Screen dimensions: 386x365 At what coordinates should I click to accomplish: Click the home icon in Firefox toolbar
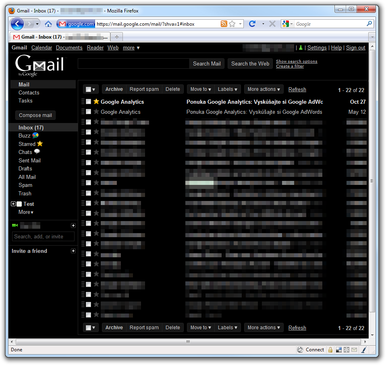48,24
